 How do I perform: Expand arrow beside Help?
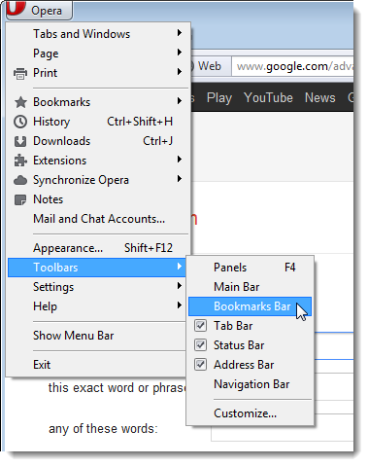tap(180, 305)
